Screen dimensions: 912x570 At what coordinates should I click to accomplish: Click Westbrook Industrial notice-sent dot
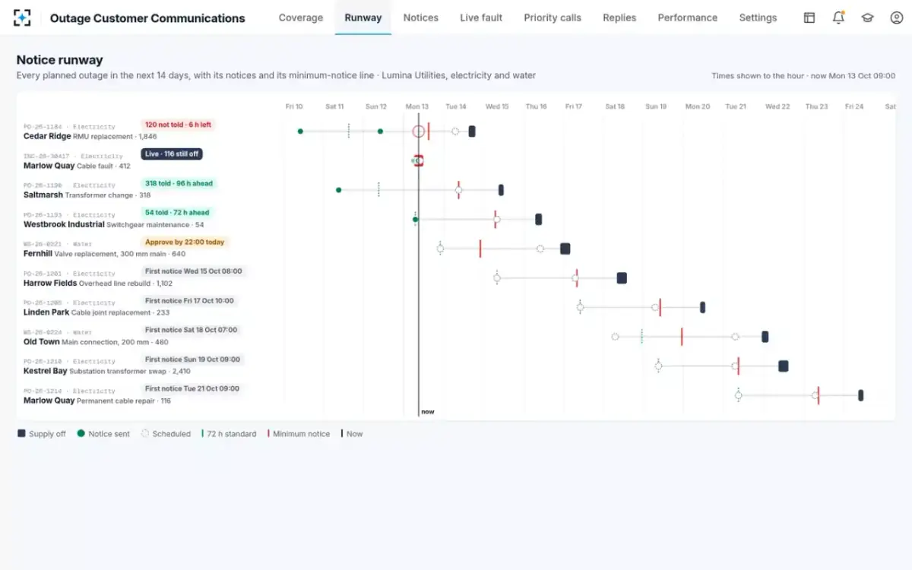pos(415,220)
